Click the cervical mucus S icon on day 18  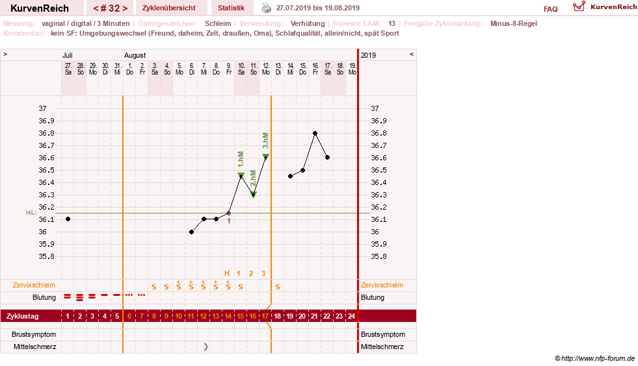pos(278,287)
